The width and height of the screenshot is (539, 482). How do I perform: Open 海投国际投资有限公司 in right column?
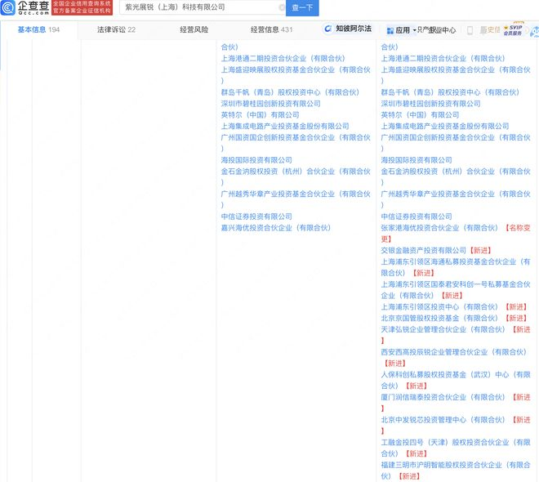pos(416,160)
